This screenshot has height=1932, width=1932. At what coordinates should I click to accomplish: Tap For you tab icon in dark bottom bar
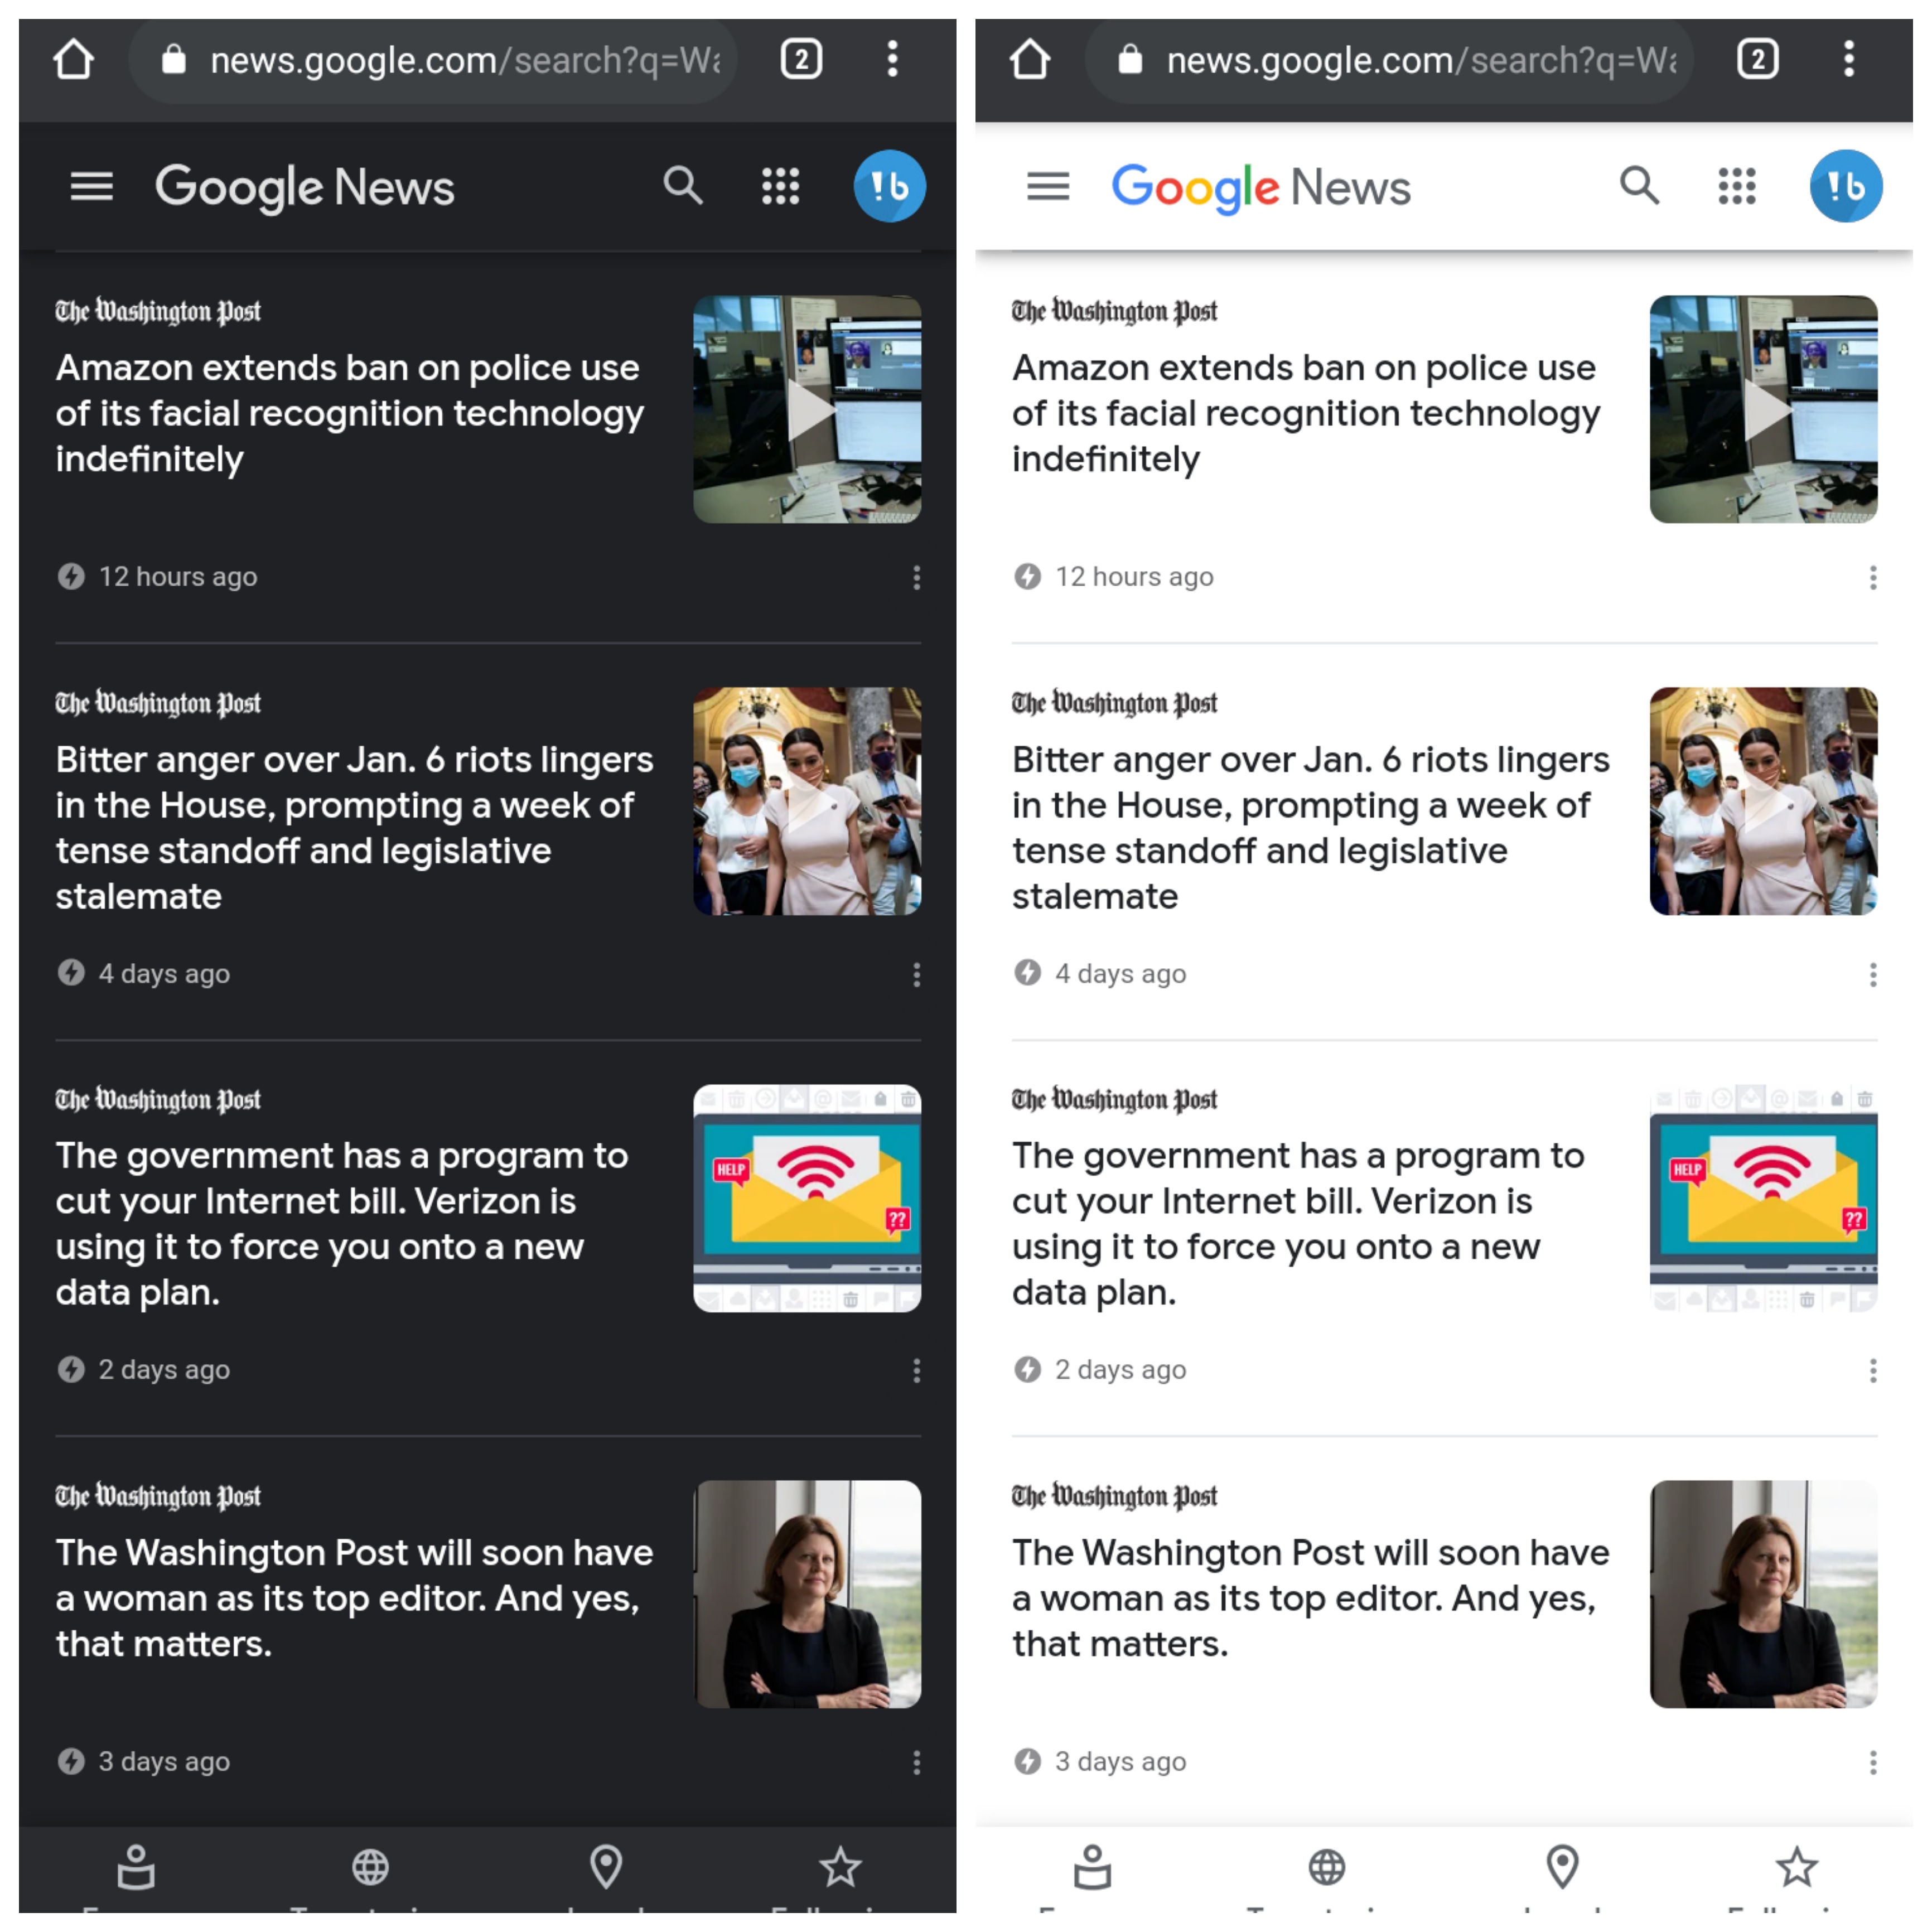pyautogui.click(x=136, y=1867)
